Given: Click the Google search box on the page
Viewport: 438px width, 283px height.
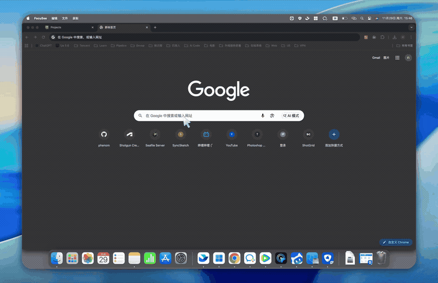Looking at the screenshot, I should pyautogui.click(x=218, y=115).
